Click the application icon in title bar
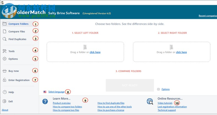This screenshot has width=217, height=115. (x=2, y=2)
